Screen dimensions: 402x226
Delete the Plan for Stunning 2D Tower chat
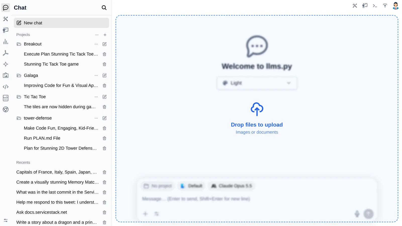(105, 148)
